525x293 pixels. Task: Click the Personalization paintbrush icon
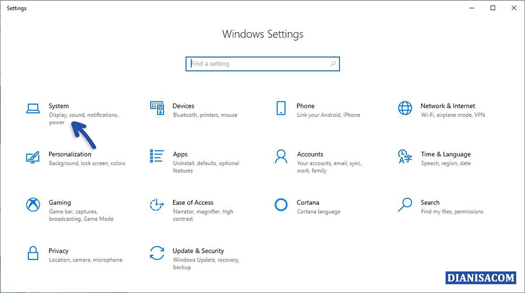coord(33,157)
